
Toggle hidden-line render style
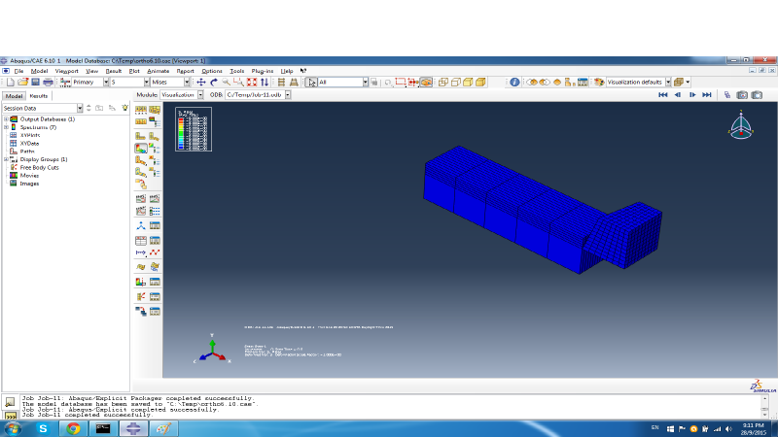pos(455,83)
